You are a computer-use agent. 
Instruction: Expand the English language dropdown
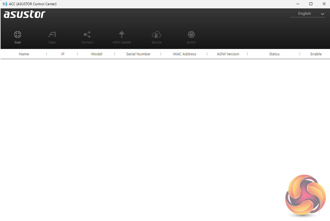(x=307, y=14)
